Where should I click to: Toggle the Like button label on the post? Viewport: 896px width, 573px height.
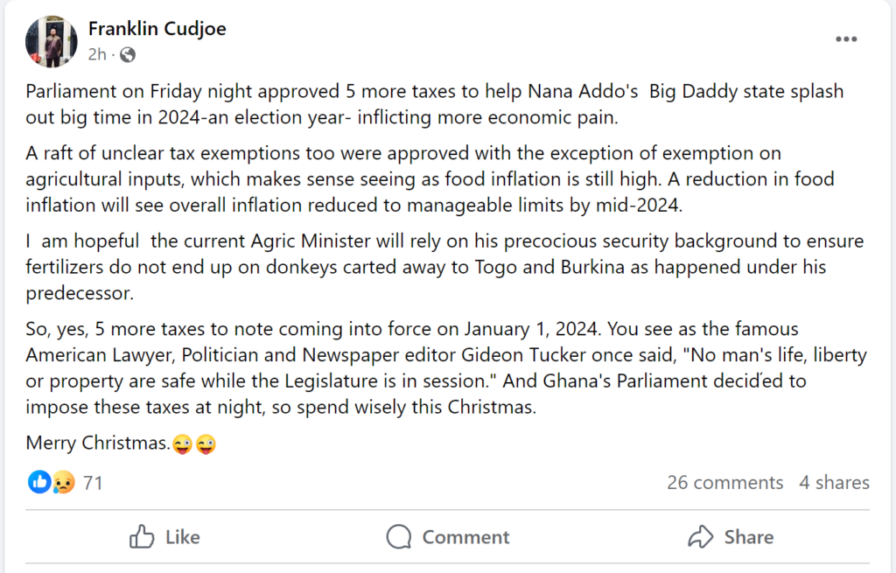[x=182, y=537]
